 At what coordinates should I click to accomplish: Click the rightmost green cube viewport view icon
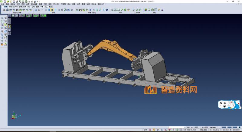point(44,16)
